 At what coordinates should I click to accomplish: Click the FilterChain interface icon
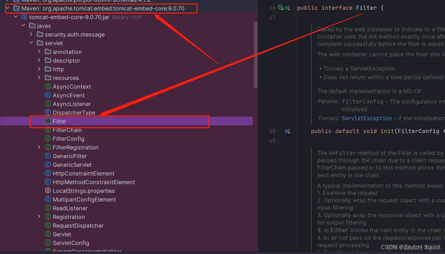click(48, 130)
